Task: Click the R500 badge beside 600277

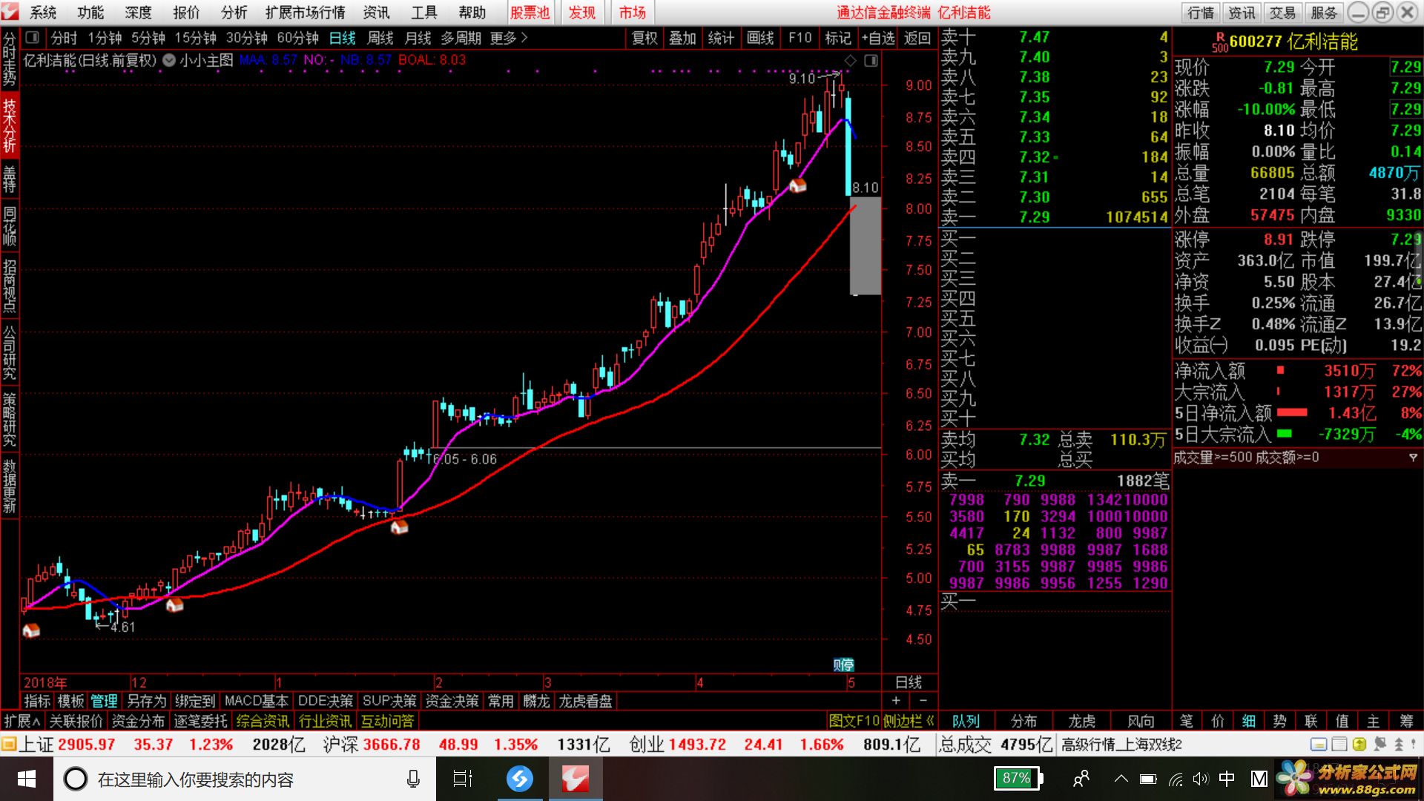Action: point(1220,42)
